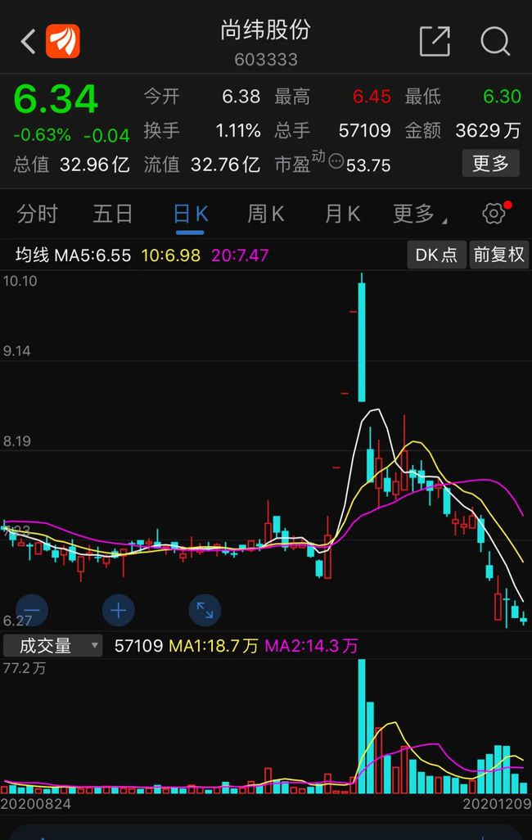Tap the 市盈 value 53.75
This screenshot has height=840, width=532.
tap(368, 165)
